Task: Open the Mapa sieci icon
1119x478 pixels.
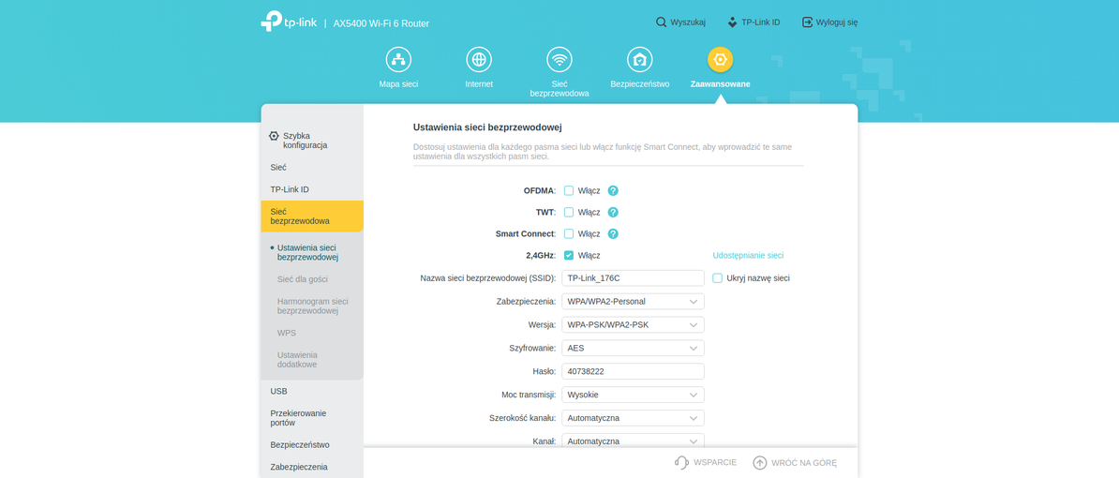Action: click(399, 59)
